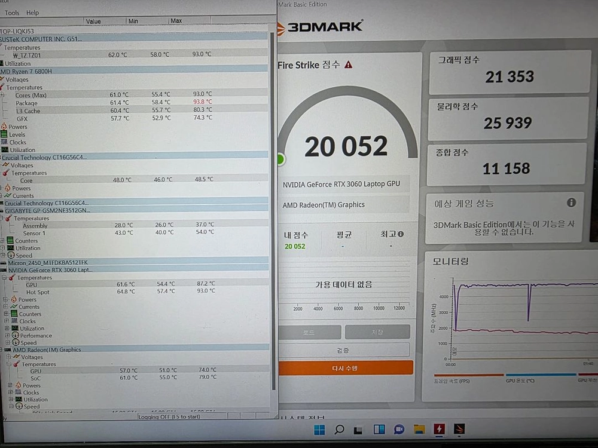The image size is (598, 448).
Task: Click the Clocks icon under AMD Radeon
Action: [19, 392]
